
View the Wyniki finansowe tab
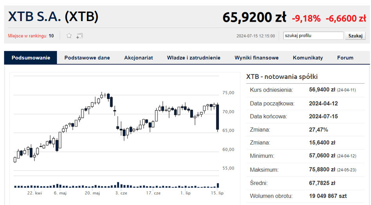[x=256, y=58]
